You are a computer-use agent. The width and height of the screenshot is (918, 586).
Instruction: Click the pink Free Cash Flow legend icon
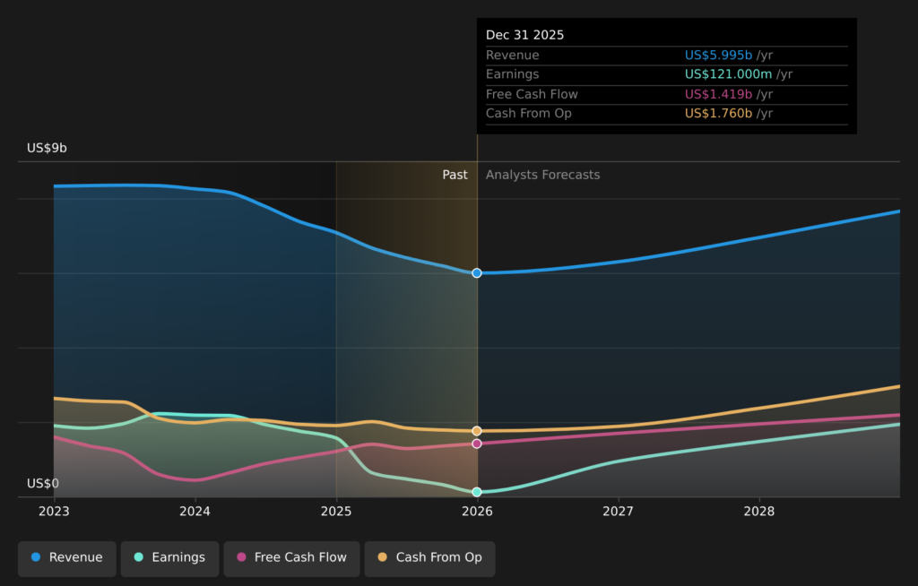[241, 558]
